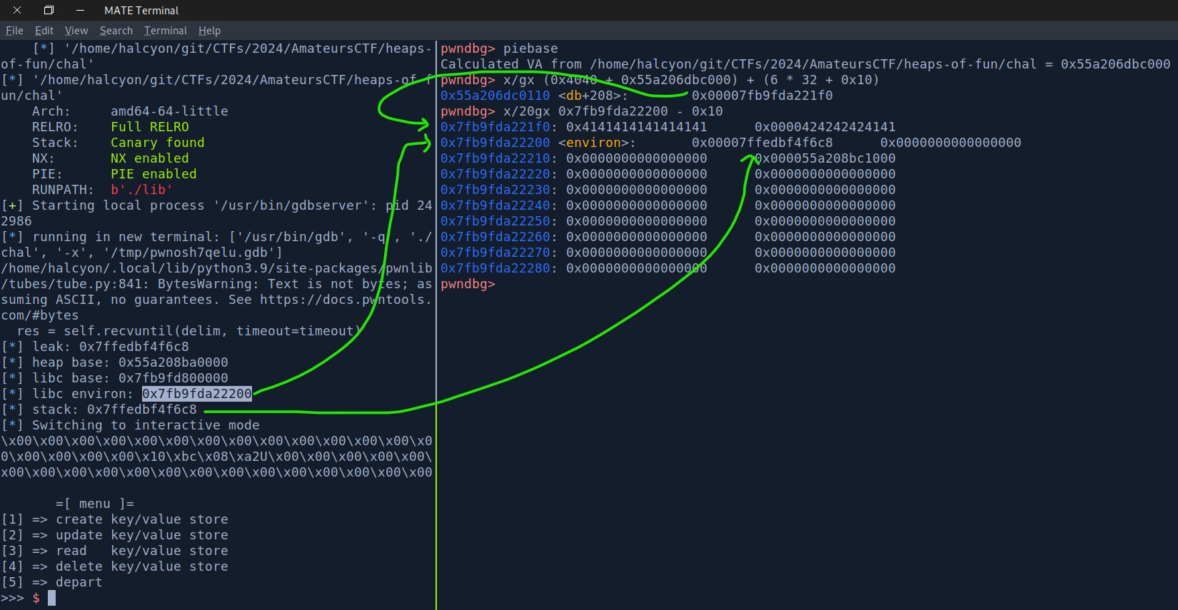This screenshot has height=610, width=1178.
Task: Click the depart option line
Action: tap(79, 582)
